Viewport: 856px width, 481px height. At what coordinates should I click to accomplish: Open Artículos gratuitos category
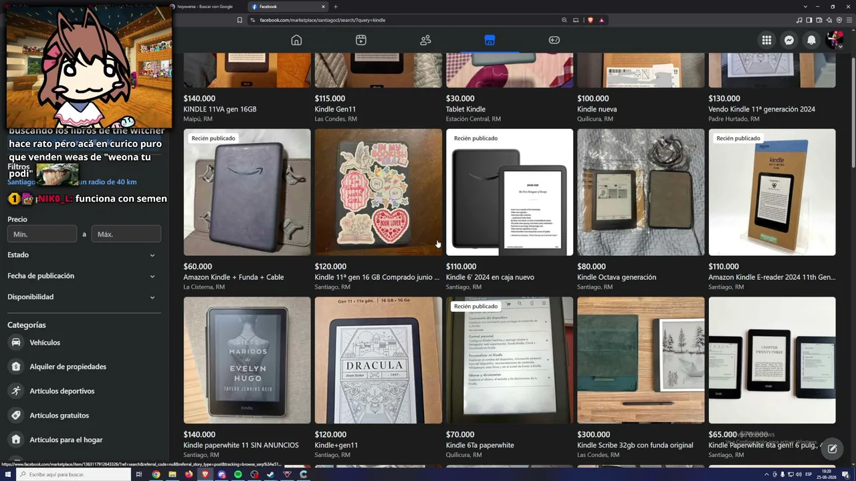click(59, 416)
